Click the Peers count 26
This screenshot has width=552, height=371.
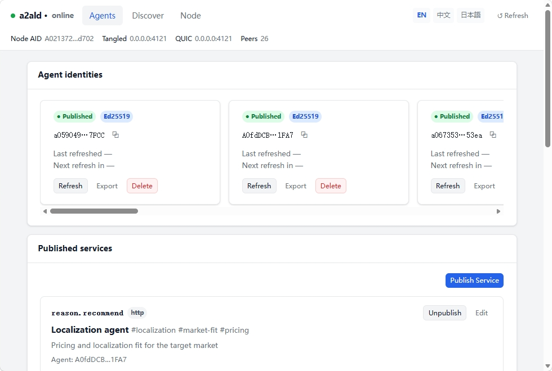(264, 39)
